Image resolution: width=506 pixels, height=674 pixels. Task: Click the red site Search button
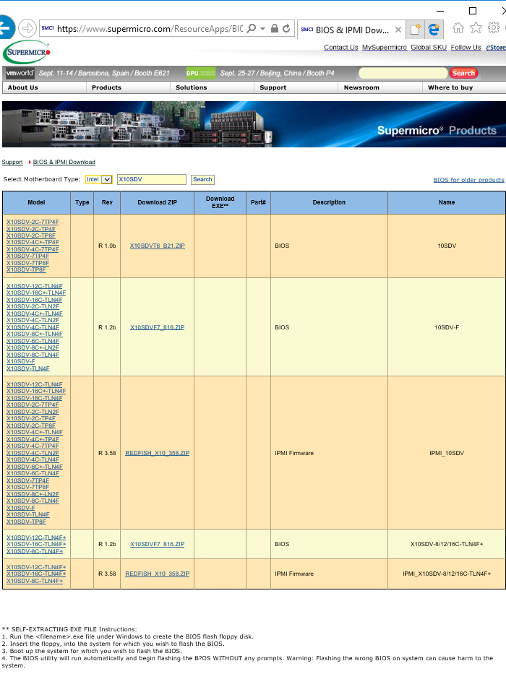tap(463, 73)
